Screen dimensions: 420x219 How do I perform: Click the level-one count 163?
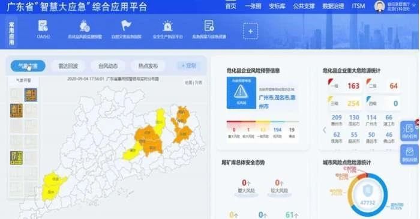353,86
